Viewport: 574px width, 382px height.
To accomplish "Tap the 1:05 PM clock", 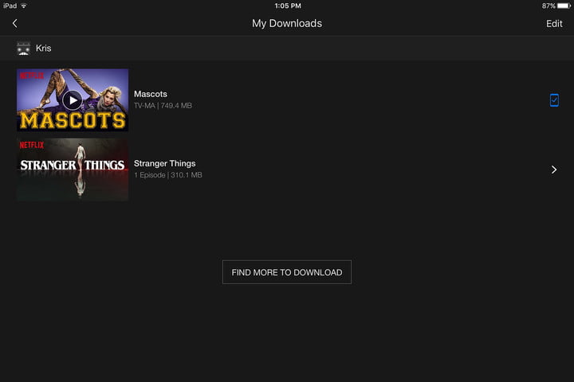I will (x=288, y=6).
